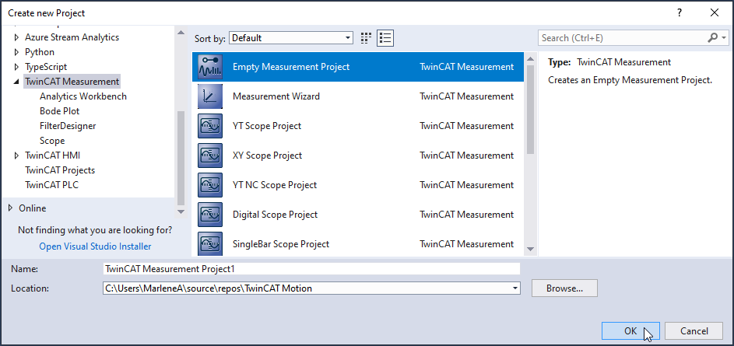
Task: Click the XY Scope Project icon
Action: (x=210, y=156)
